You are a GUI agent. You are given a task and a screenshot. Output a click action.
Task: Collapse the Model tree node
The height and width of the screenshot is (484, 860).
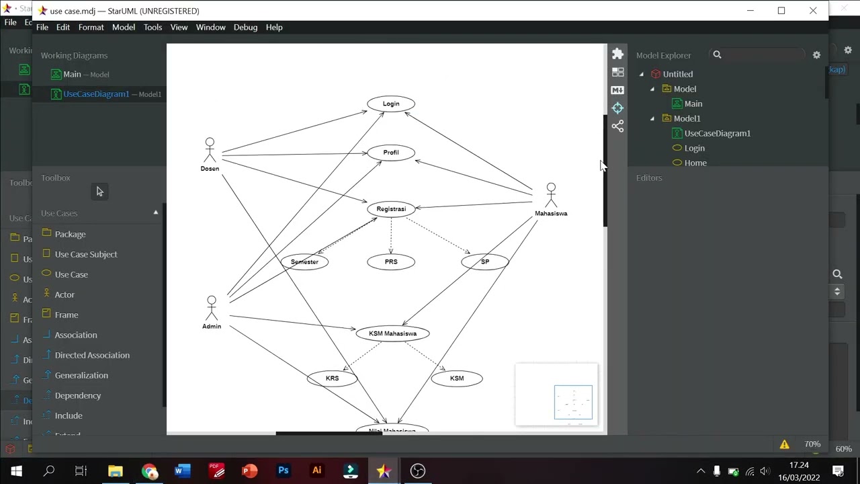click(x=652, y=89)
